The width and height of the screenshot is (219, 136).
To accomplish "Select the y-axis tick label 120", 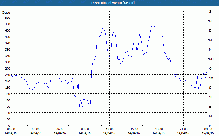I will point(8,100).
